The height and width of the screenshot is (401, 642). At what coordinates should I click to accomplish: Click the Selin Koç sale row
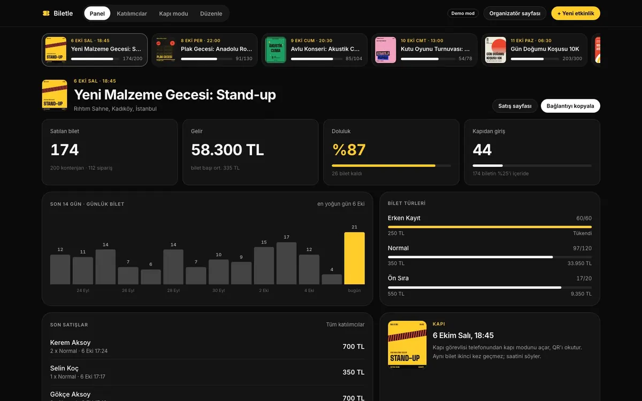[207, 372]
